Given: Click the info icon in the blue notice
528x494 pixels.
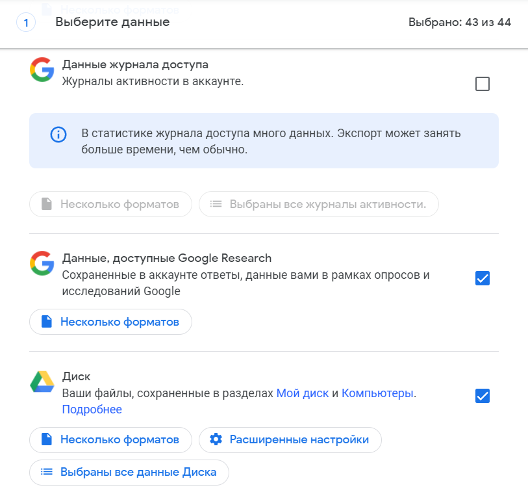Looking at the screenshot, I should [58, 135].
